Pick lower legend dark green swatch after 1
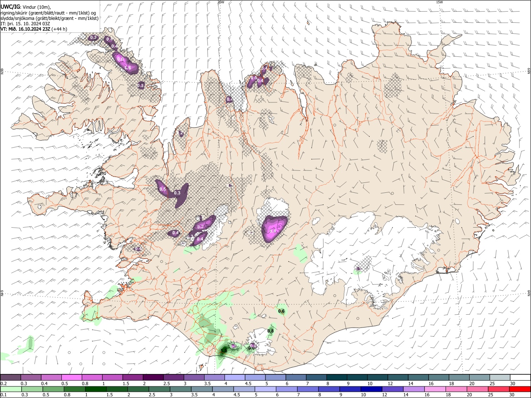This screenshot has width=531, height=398. (95, 389)
